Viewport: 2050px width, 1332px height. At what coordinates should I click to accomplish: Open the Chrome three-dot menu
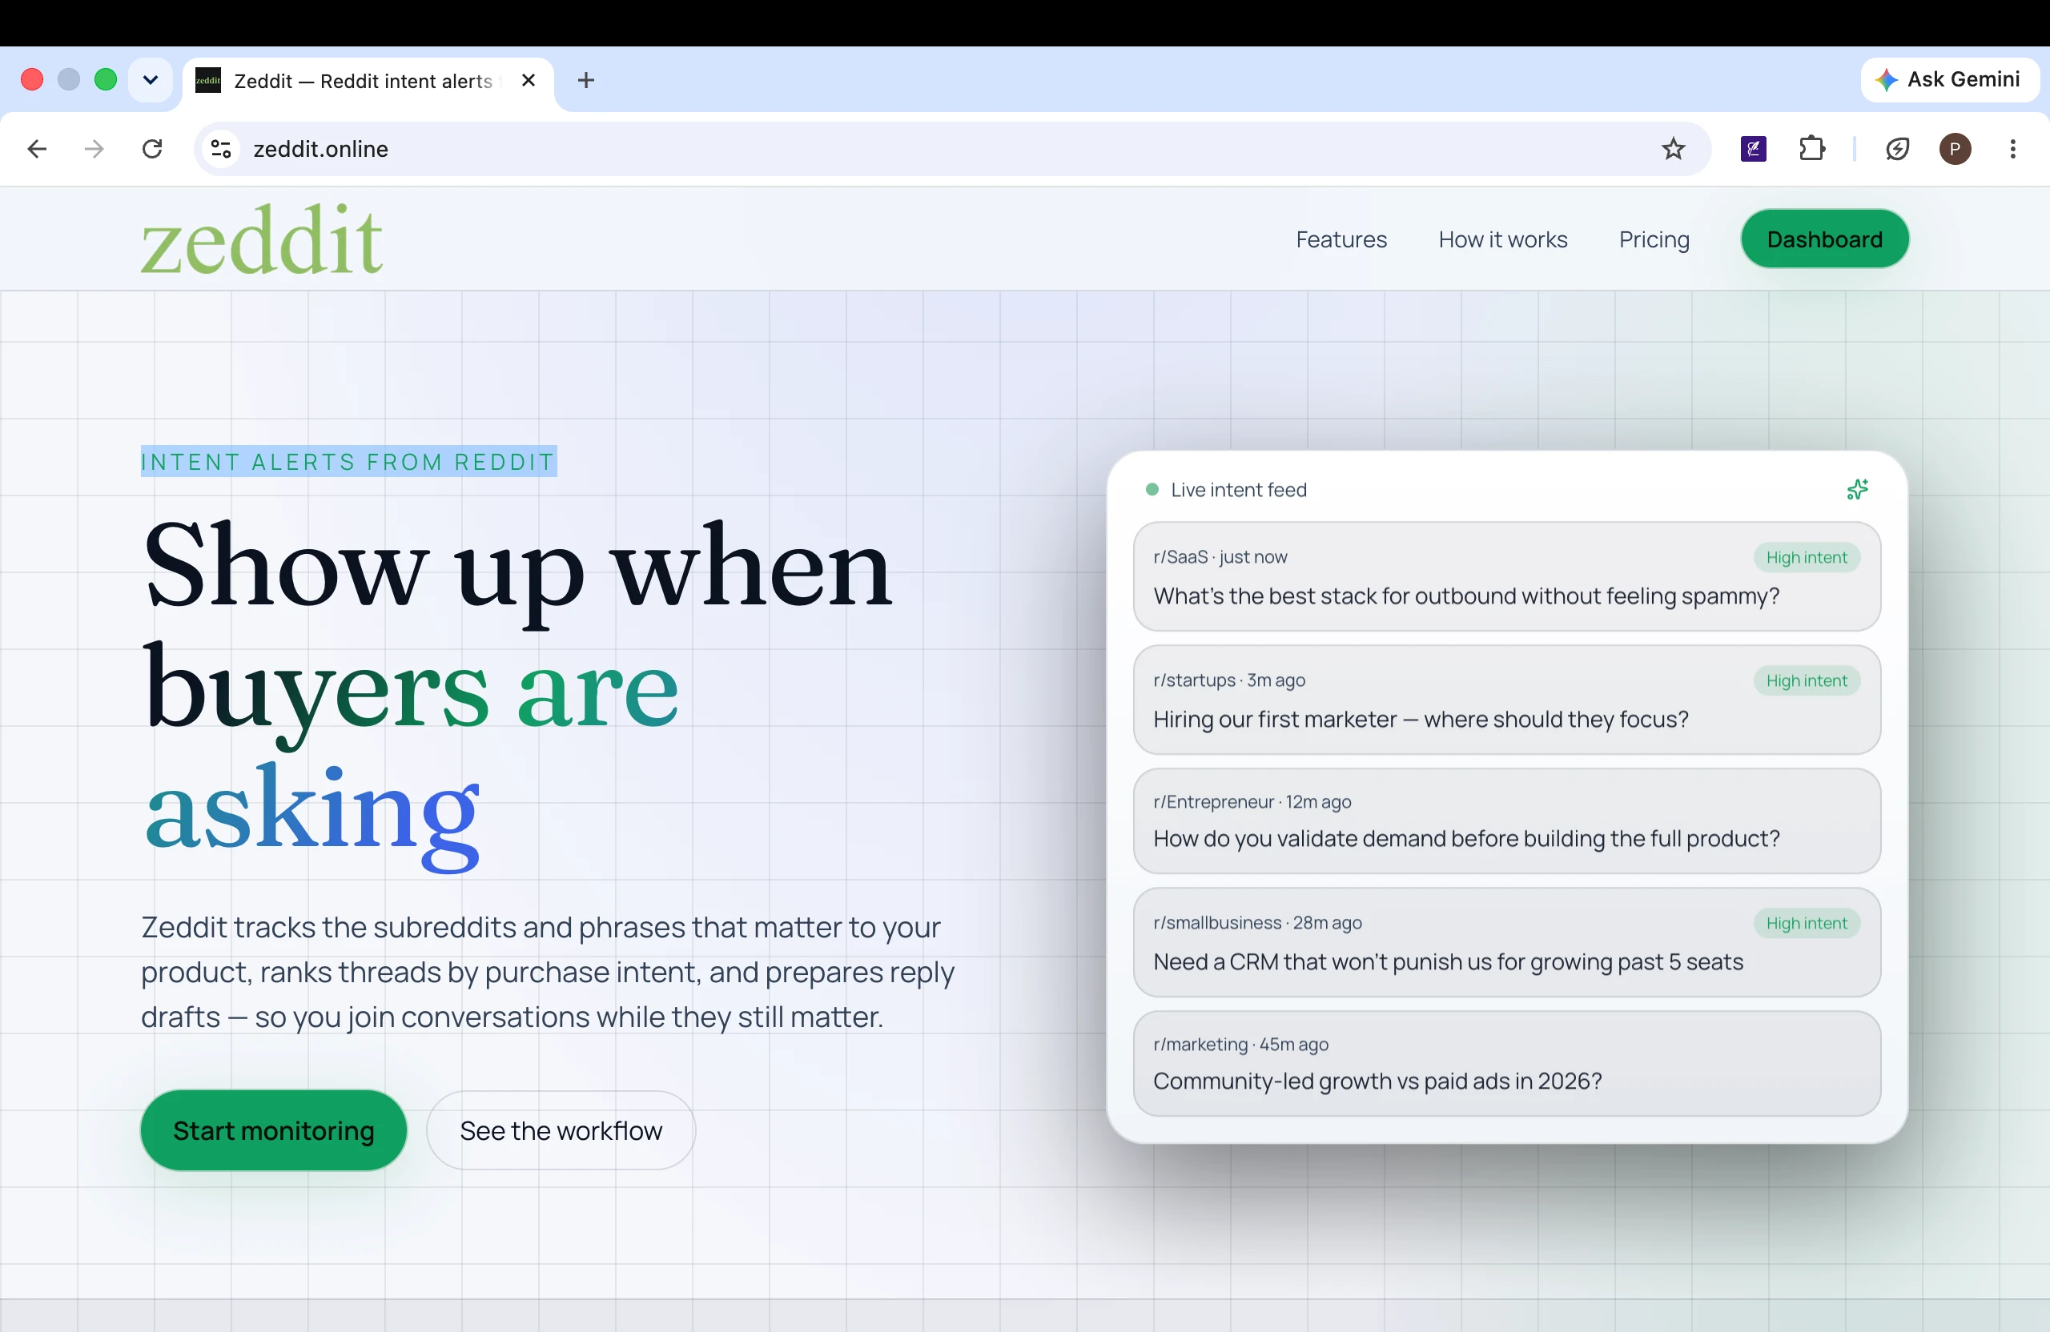[x=2013, y=149]
